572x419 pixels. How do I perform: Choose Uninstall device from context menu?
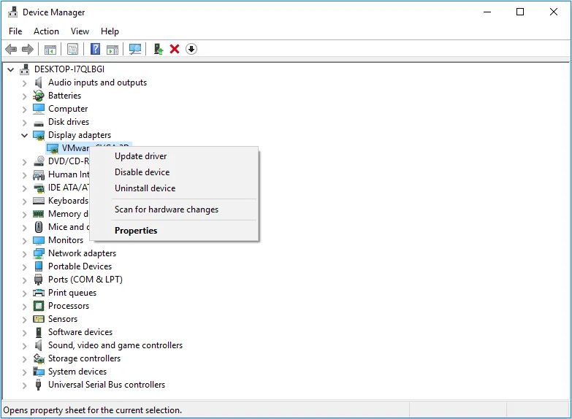click(175, 188)
